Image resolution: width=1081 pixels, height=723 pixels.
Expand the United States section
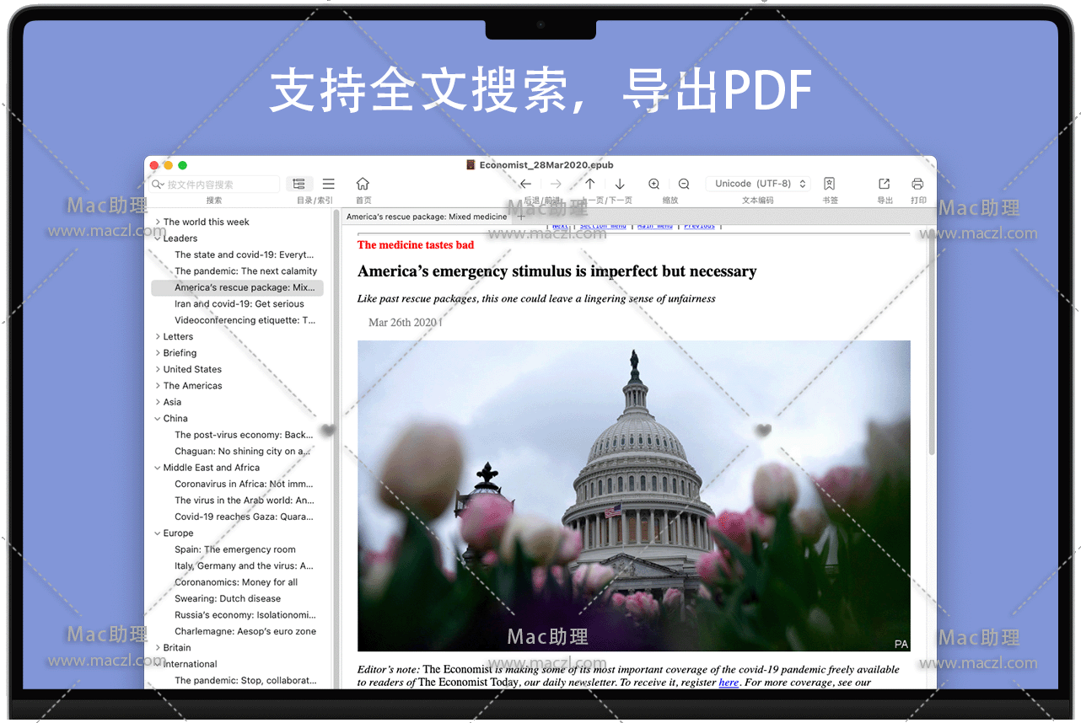click(x=158, y=370)
